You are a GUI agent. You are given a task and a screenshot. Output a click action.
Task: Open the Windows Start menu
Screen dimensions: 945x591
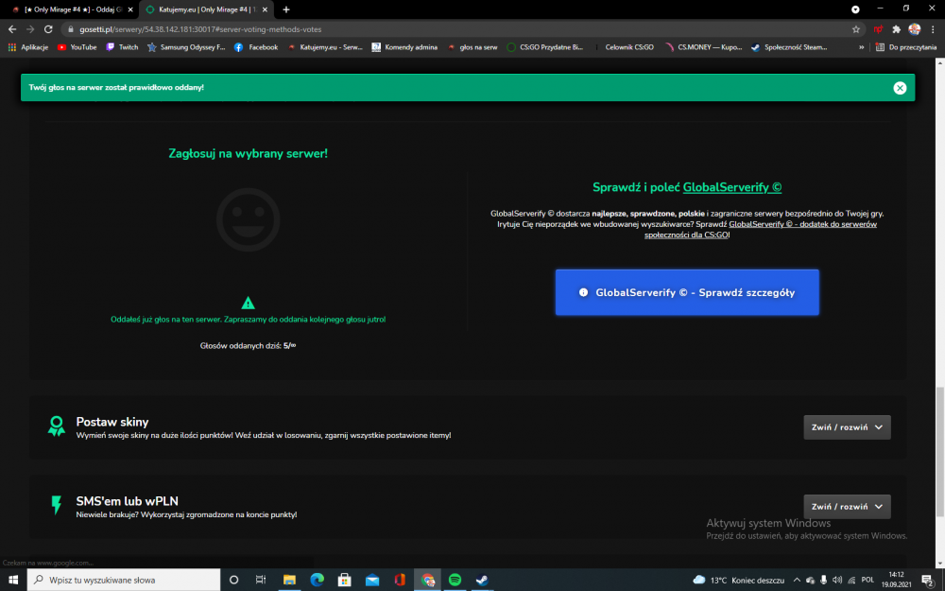pos(12,580)
